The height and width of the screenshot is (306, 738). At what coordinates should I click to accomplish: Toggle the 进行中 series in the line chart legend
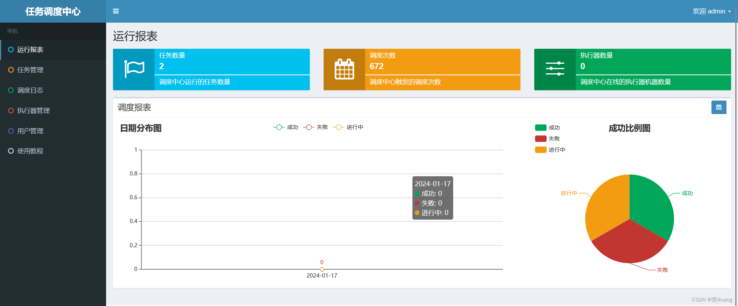tap(348, 127)
